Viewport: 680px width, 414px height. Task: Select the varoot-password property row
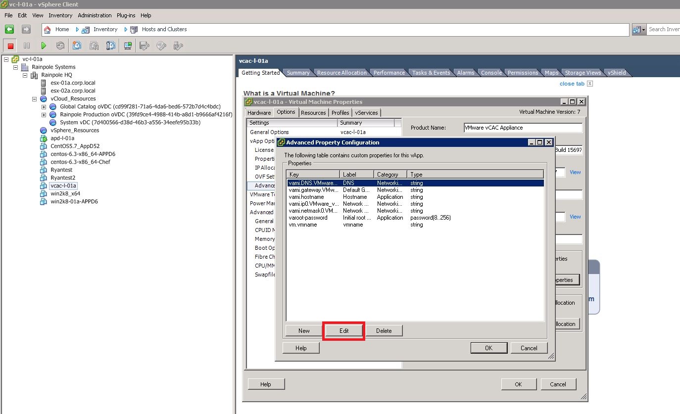415,218
